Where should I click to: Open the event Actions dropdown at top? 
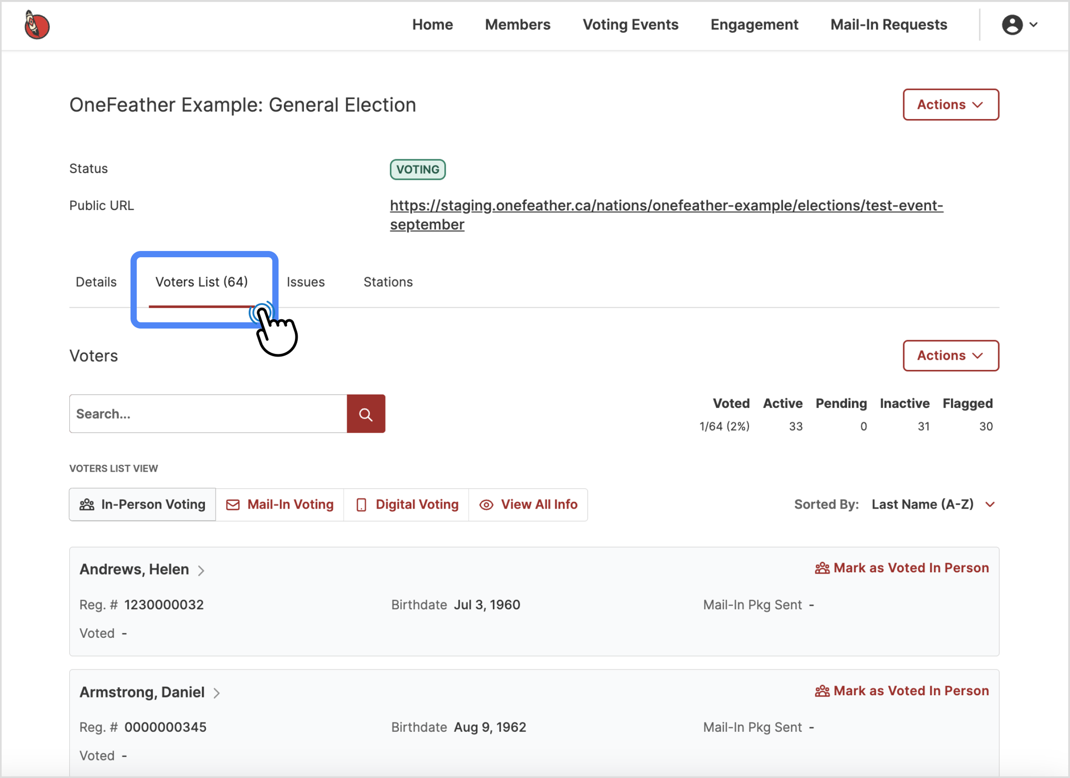950,104
